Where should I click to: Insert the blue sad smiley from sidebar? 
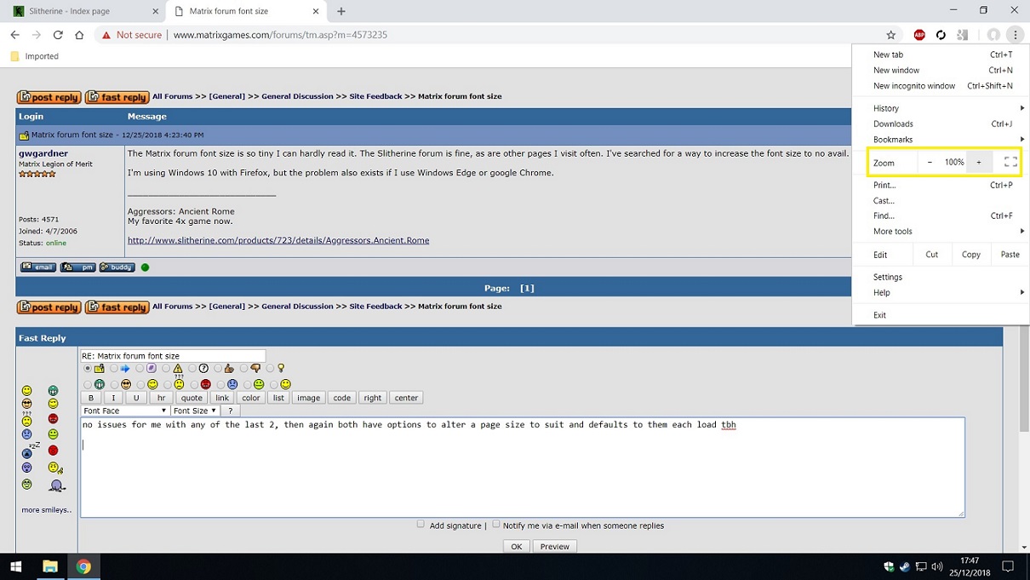click(27, 434)
